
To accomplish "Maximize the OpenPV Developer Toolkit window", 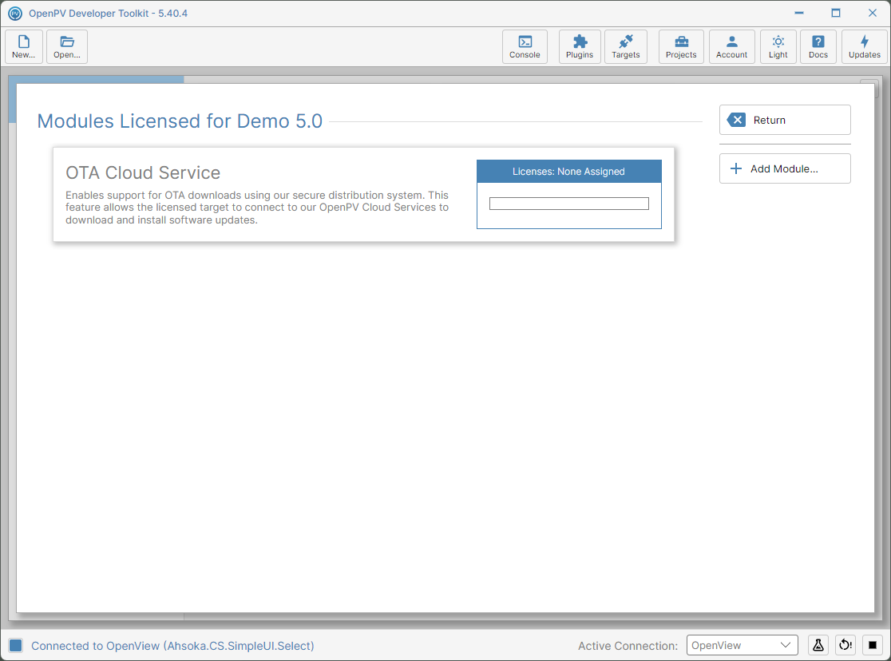I will click(x=835, y=13).
